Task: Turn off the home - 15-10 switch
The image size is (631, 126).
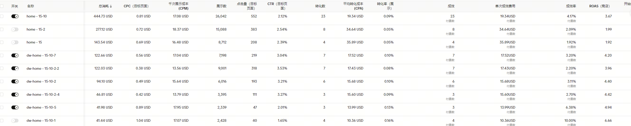Action: [x=15, y=16]
